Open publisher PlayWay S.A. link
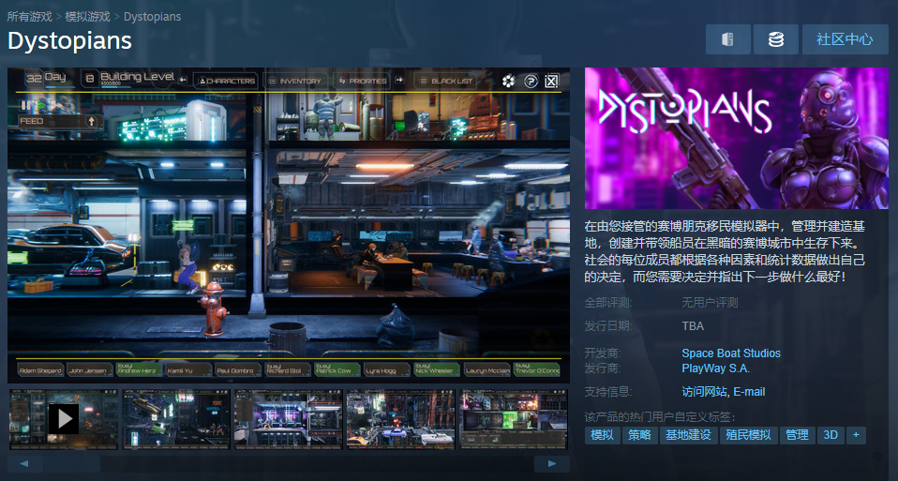 coord(715,368)
